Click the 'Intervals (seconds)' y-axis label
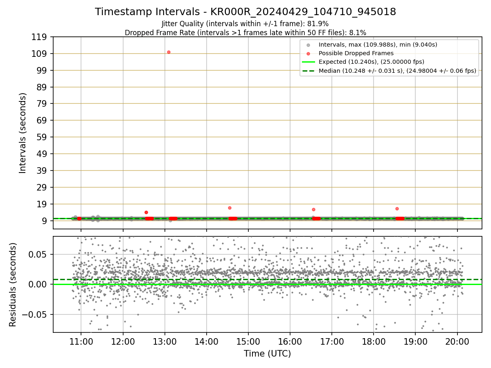The height and width of the screenshot is (368, 491). [x=23, y=133]
